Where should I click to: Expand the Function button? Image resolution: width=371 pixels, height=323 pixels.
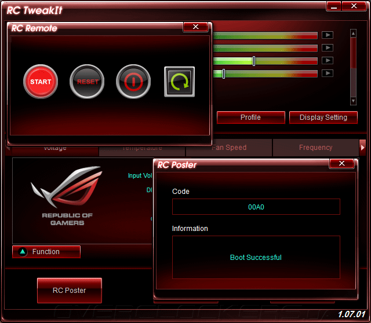[46, 252]
